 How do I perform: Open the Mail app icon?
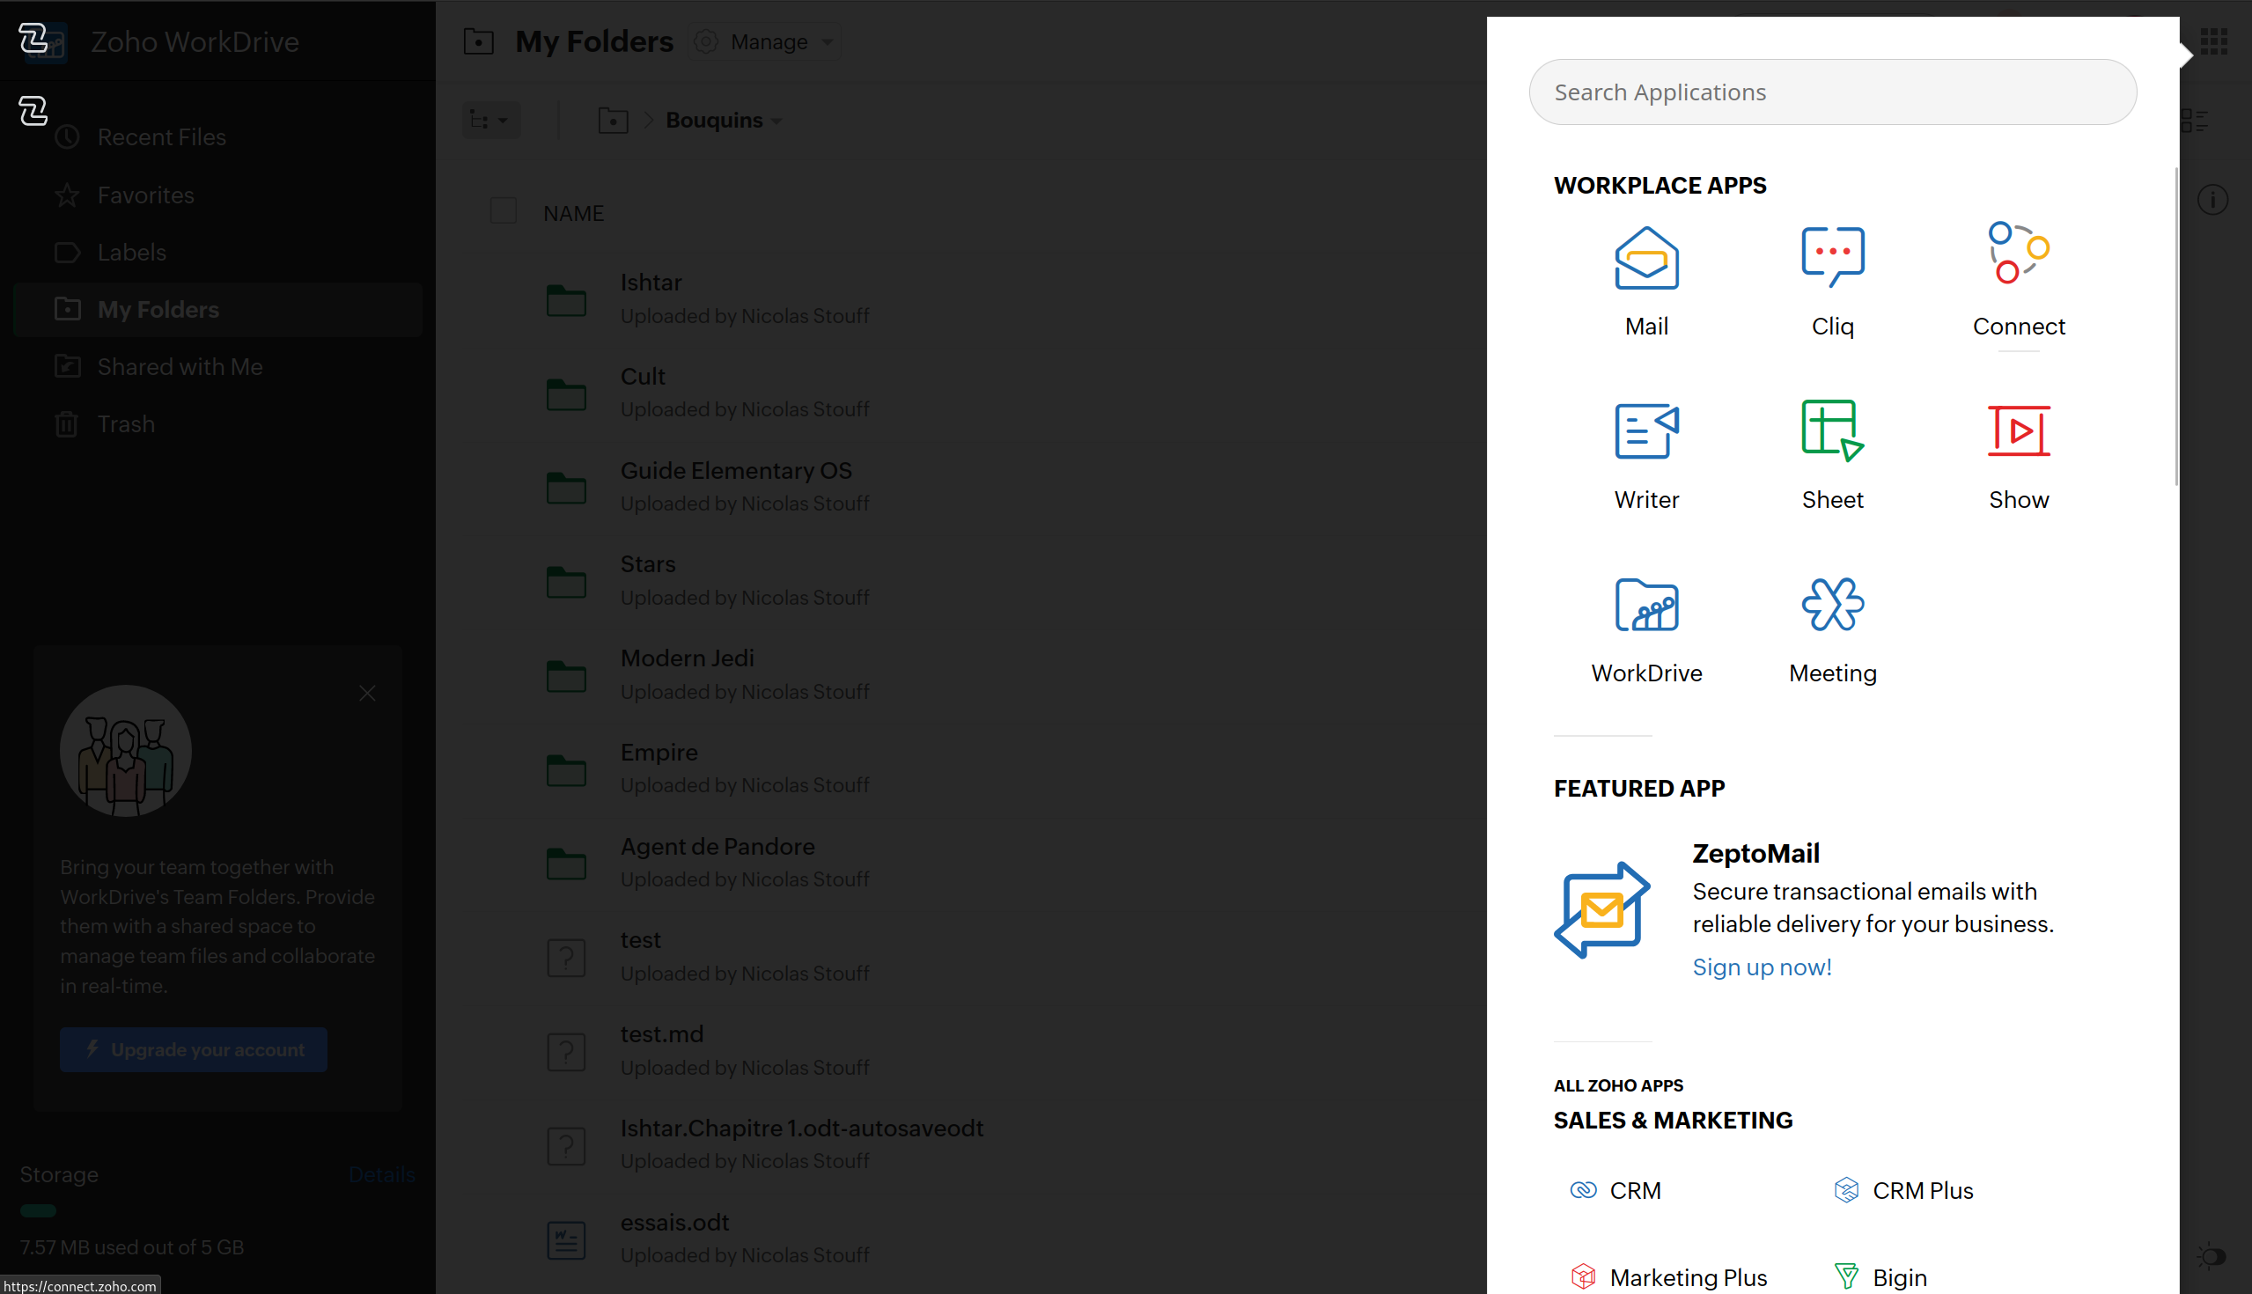click(x=1646, y=259)
